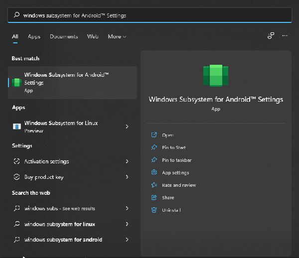Click search icon beside 'windows subsystem for linux'
299x258 pixels.
[17, 224]
